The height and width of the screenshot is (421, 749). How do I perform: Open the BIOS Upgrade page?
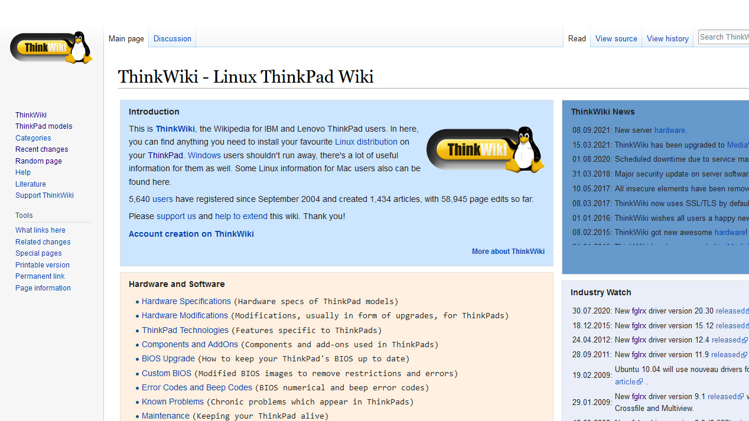[168, 358]
